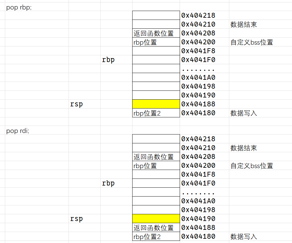
Task: Click address 0x404208 in the pop rdi diagram
Action: pos(198,157)
